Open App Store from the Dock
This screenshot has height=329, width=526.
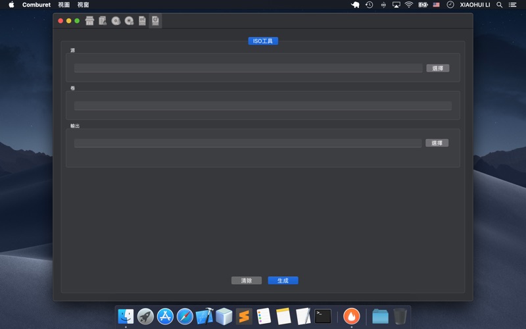166,316
